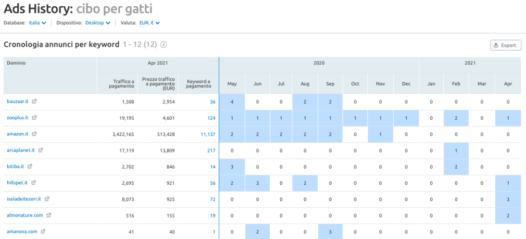Screen dimensions: 526x239
Task: Open external link icon next to bitiba.it
Action: (x=30, y=166)
